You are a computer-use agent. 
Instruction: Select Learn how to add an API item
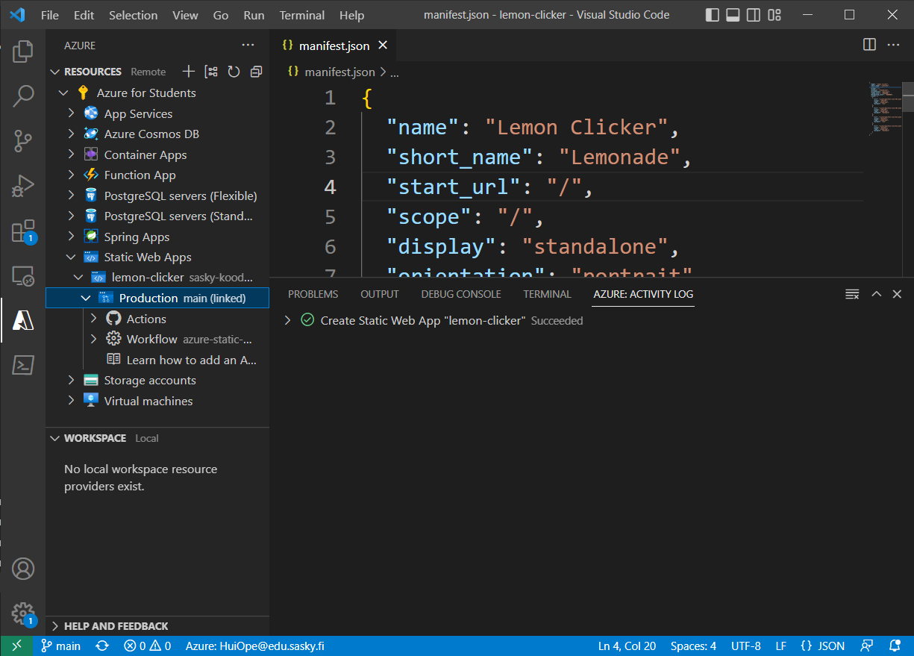(x=192, y=360)
